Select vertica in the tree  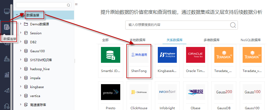(35, 96)
